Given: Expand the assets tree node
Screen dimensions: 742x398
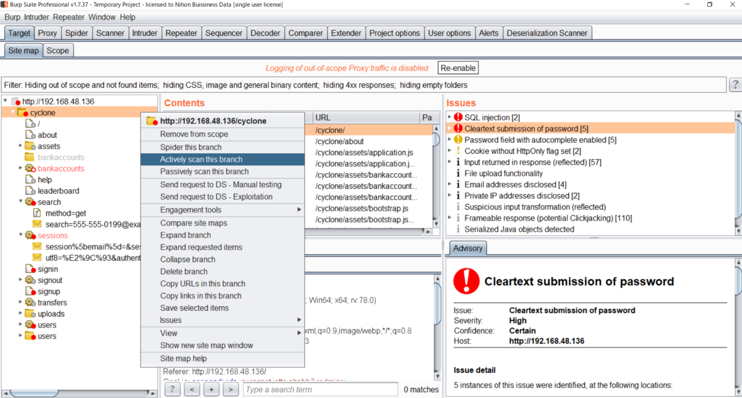Looking at the screenshot, I should pyautogui.click(x=20, y=146).
